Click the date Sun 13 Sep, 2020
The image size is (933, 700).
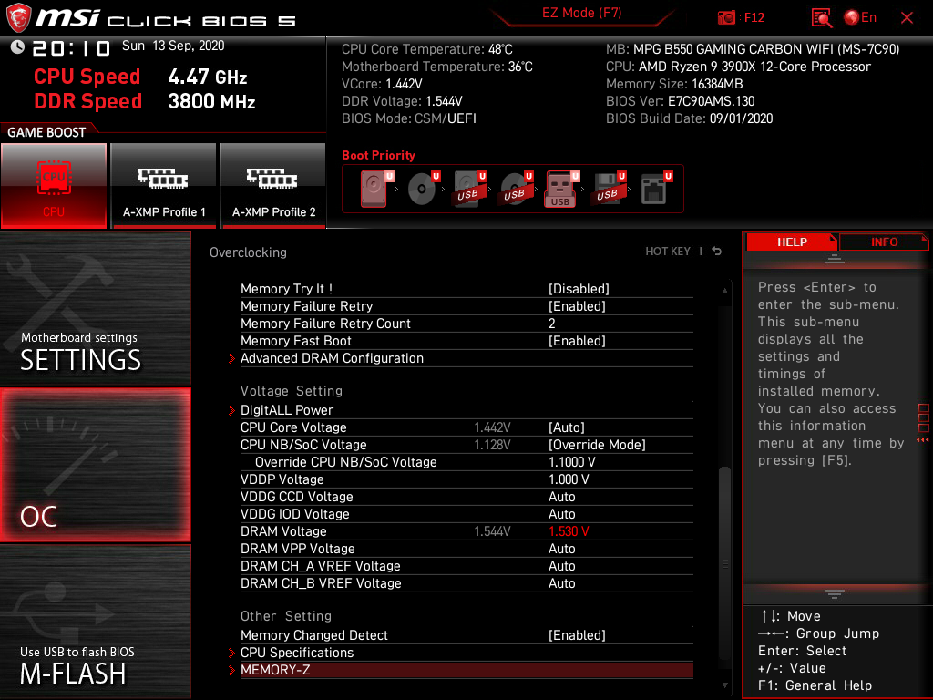point(173,46)
